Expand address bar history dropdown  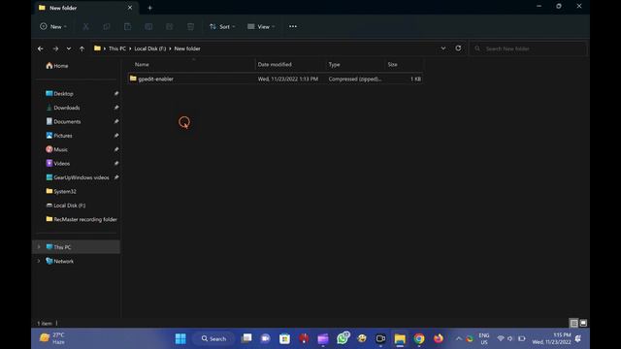[x=443, y=48]
